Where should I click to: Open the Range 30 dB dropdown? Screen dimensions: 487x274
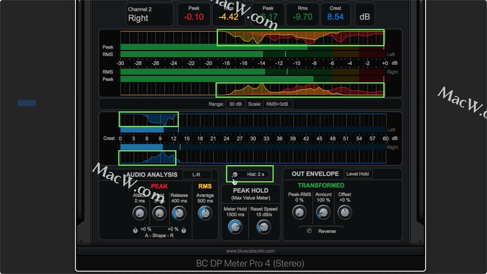(x=235, y=104)
